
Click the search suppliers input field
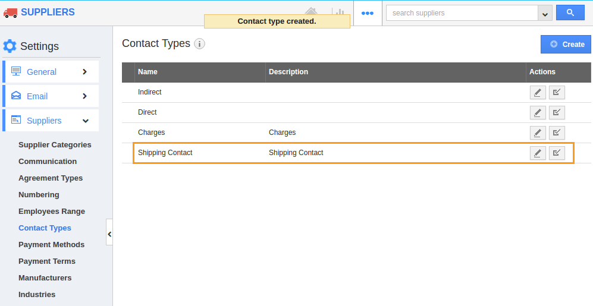click(462, 13)
